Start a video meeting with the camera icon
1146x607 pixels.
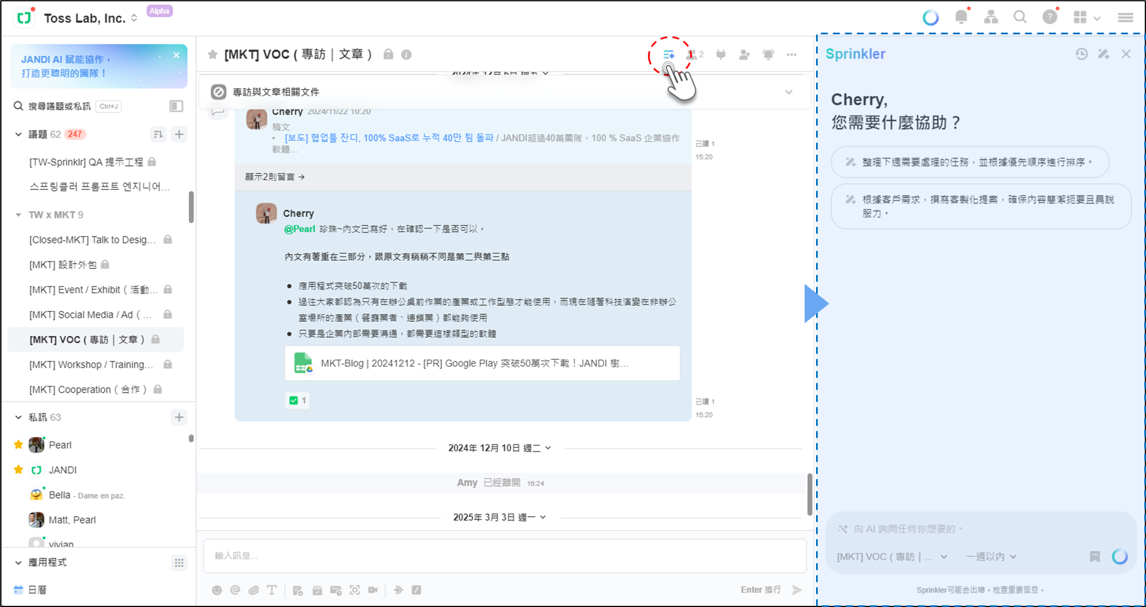(373, 590)
